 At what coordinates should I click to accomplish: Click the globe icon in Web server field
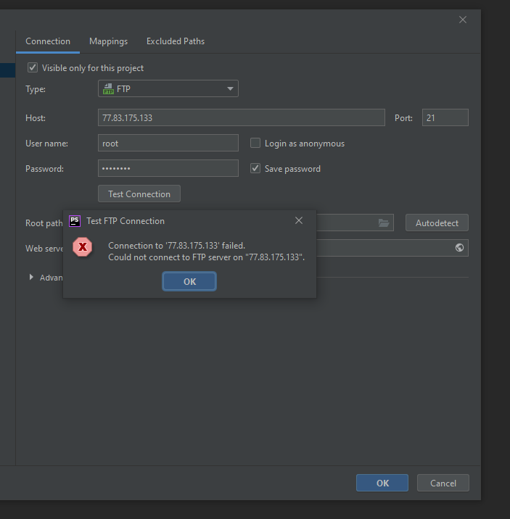pyautogui.click(x=459, y=248)
